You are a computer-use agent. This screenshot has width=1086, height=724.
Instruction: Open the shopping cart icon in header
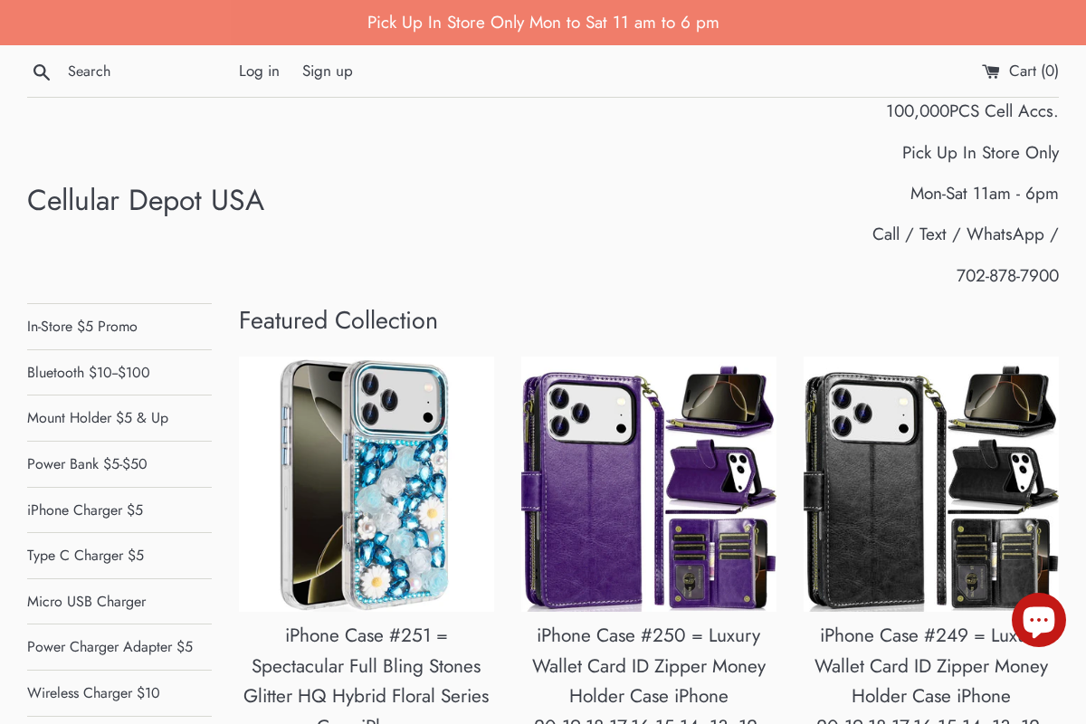992,71
